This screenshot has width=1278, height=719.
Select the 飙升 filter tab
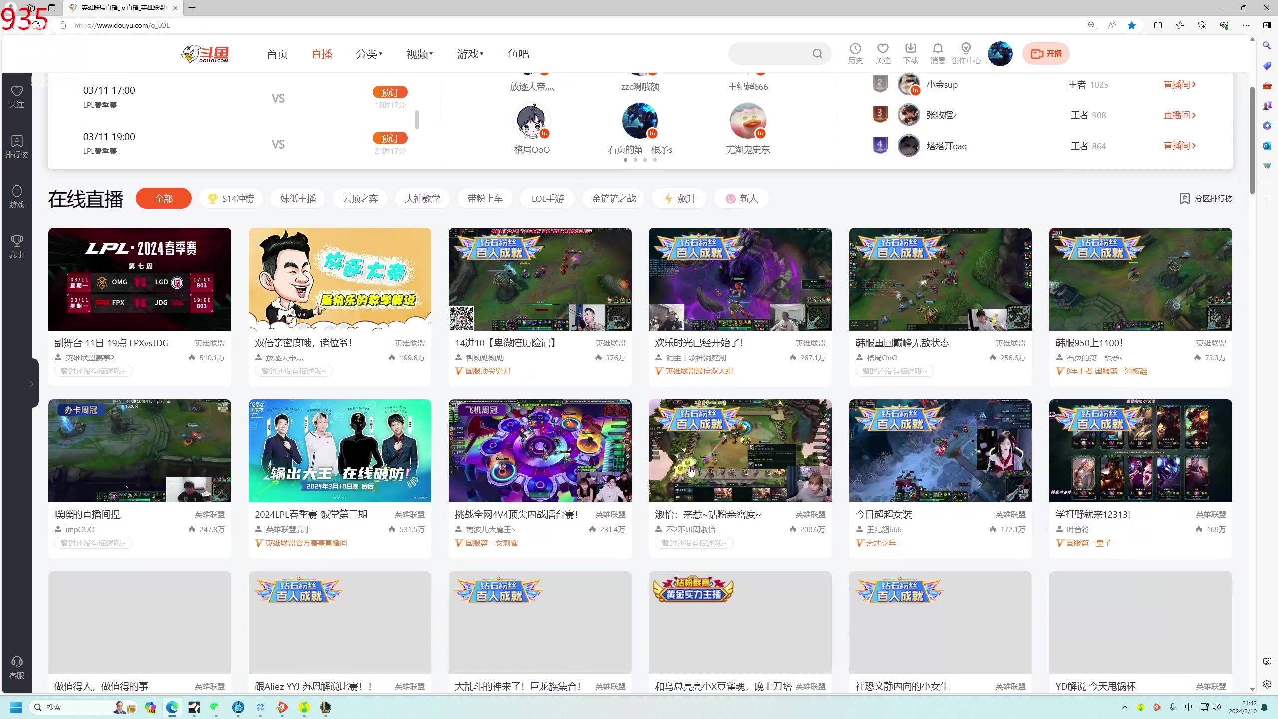tap(680, 198)
